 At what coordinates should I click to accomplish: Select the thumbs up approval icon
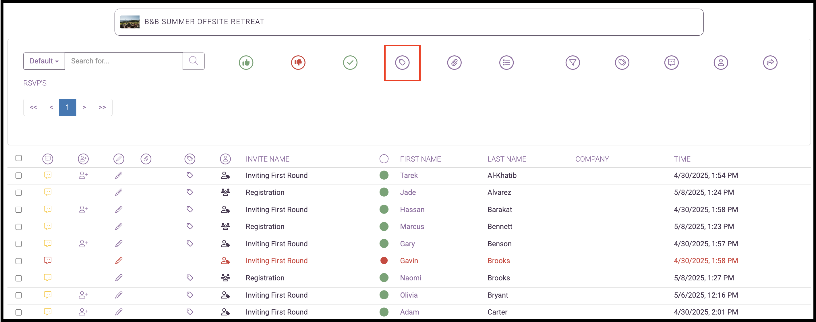click(x=246, y=62)
